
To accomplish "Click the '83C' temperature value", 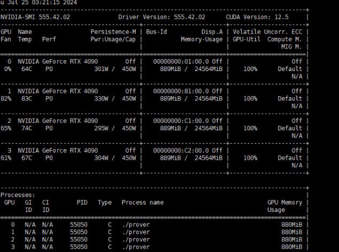I will (27, 99).
